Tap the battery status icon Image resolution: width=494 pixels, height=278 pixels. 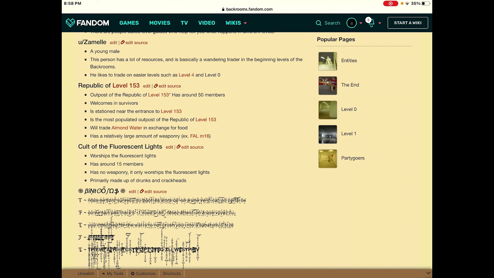click(x=426, y=3)
